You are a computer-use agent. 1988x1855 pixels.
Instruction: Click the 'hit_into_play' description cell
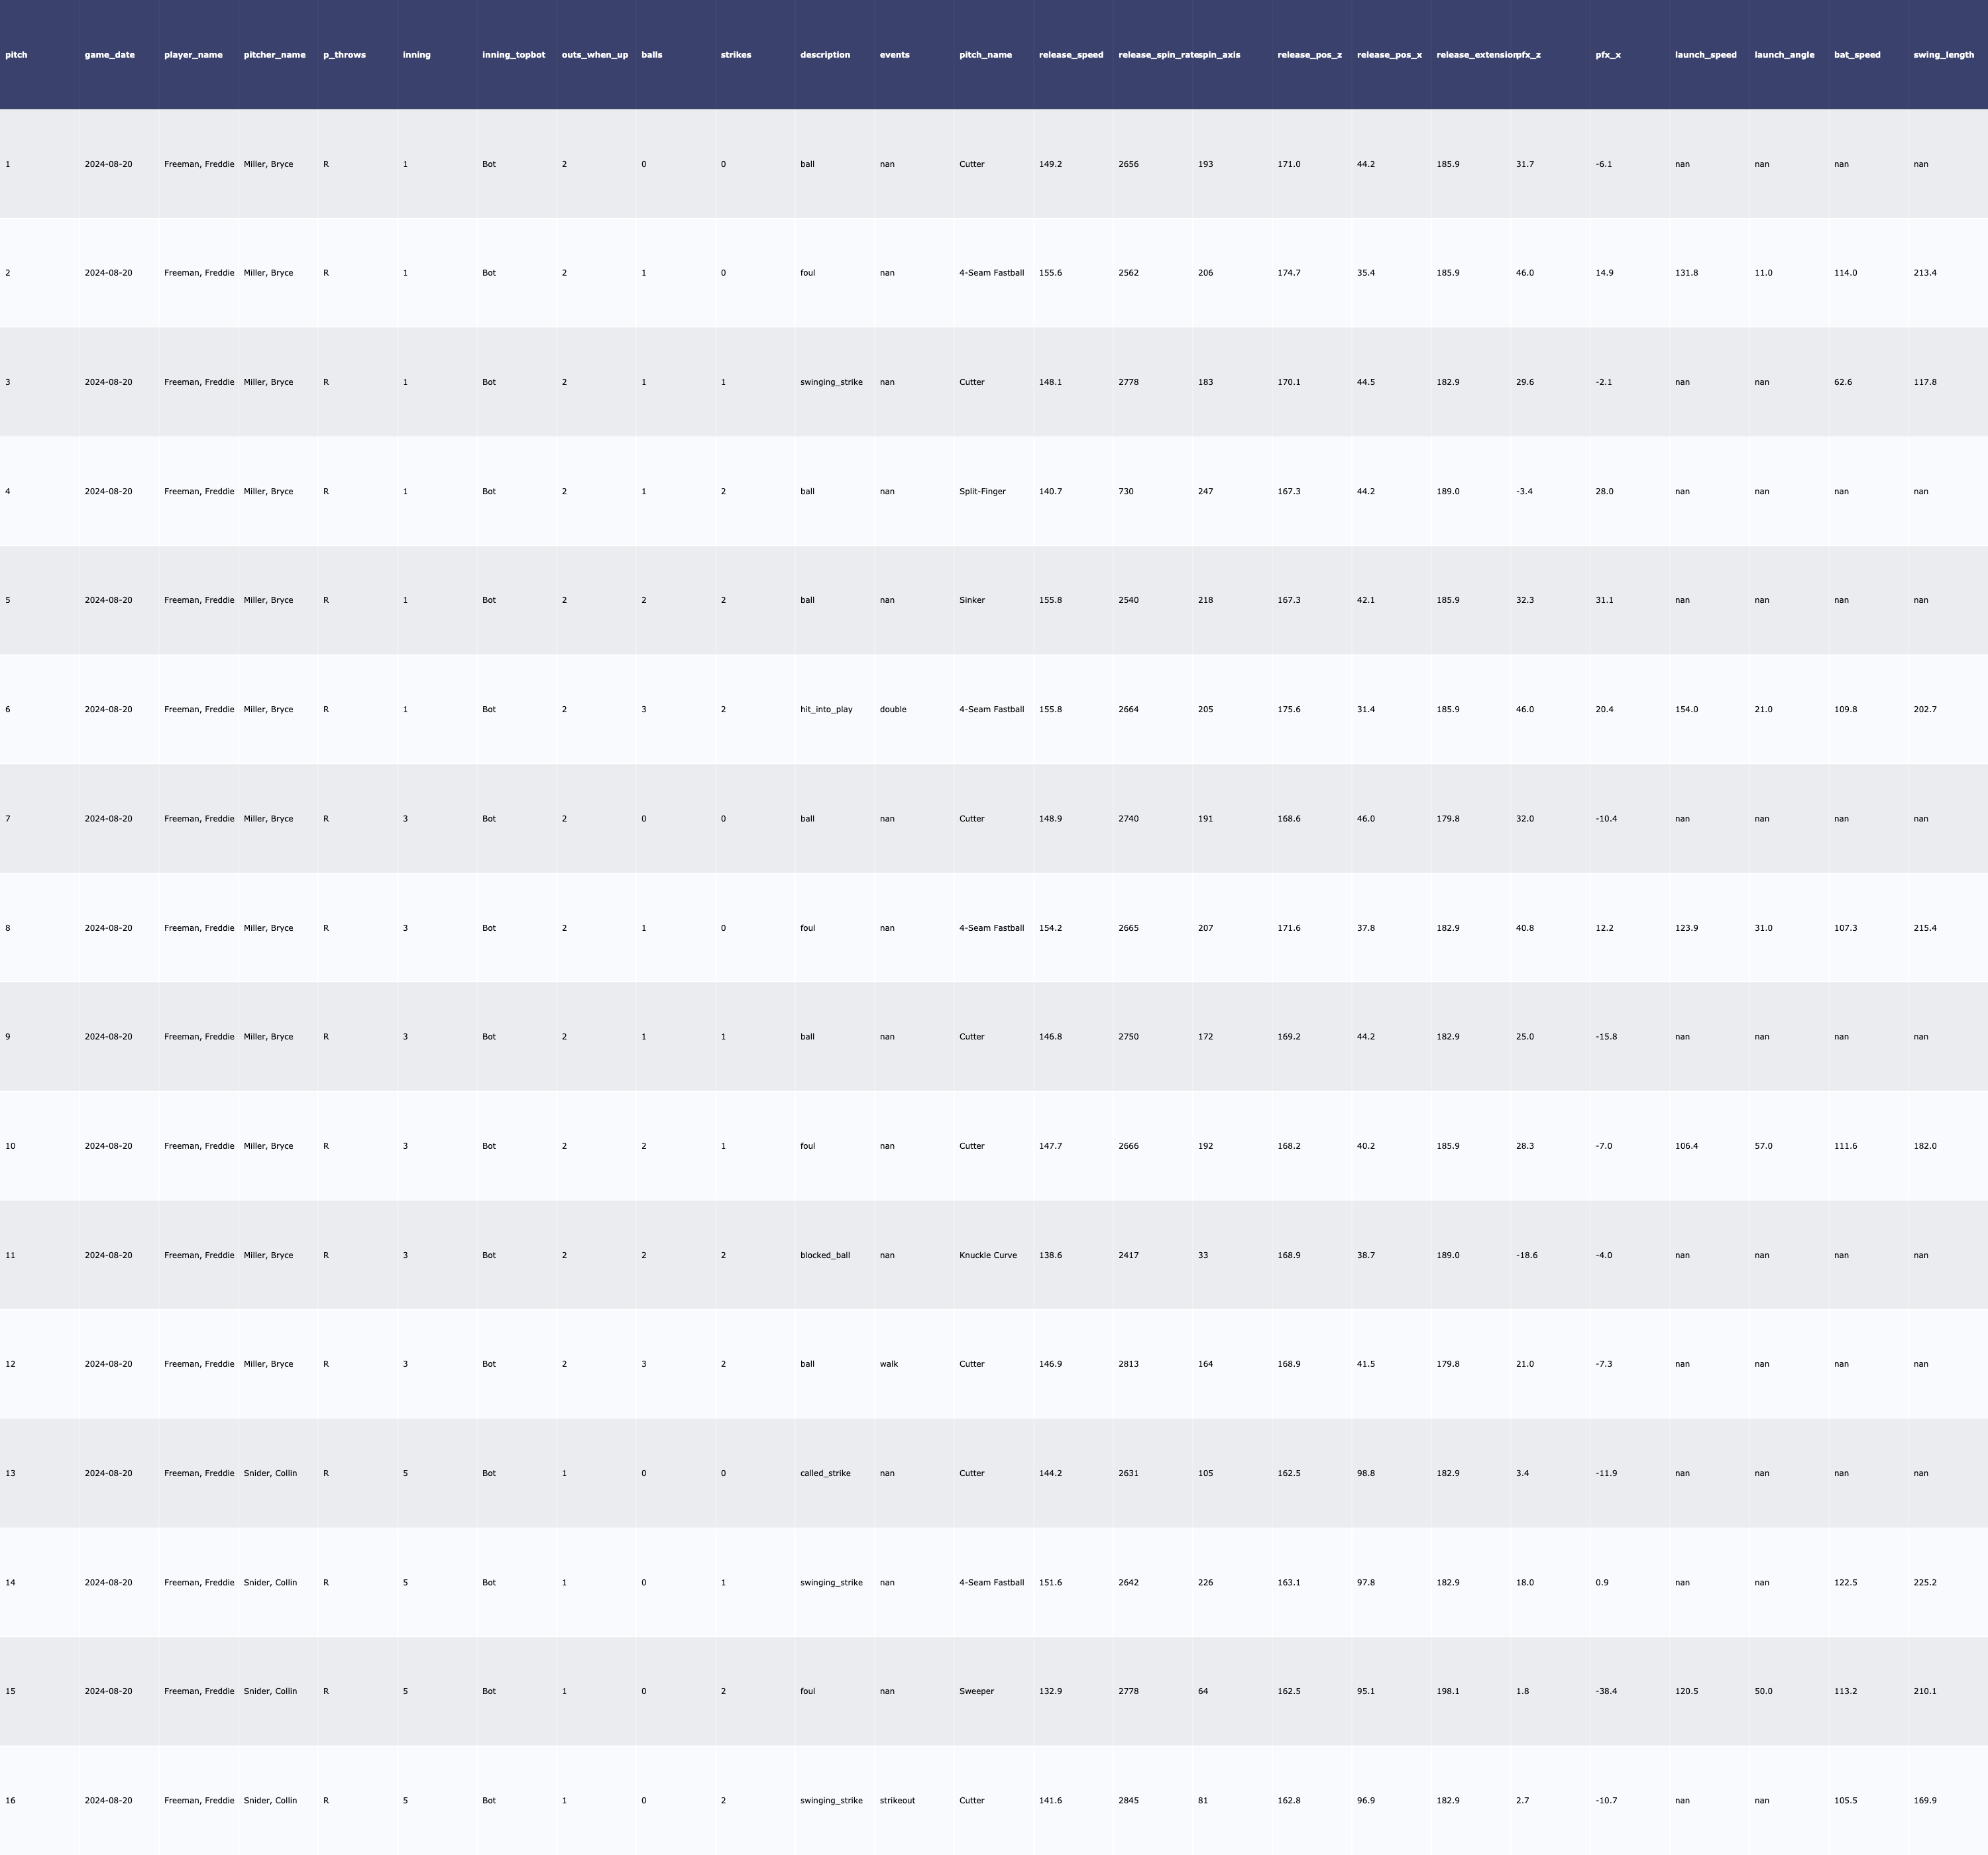click(826, 710)
